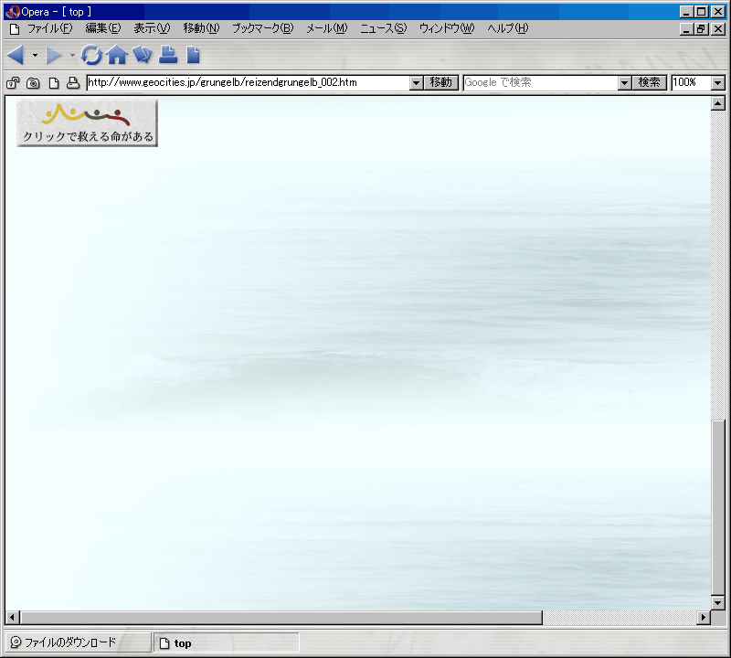The width and height of the screenshot is (731, 658).
Task: Click the vertical scrollbar down arrow
Action: 718,602
